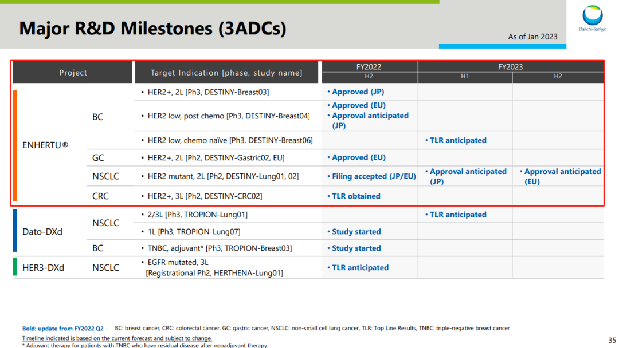Click the 'ENHERTU®' project name
619x348 pixels.
click(45, 145)
